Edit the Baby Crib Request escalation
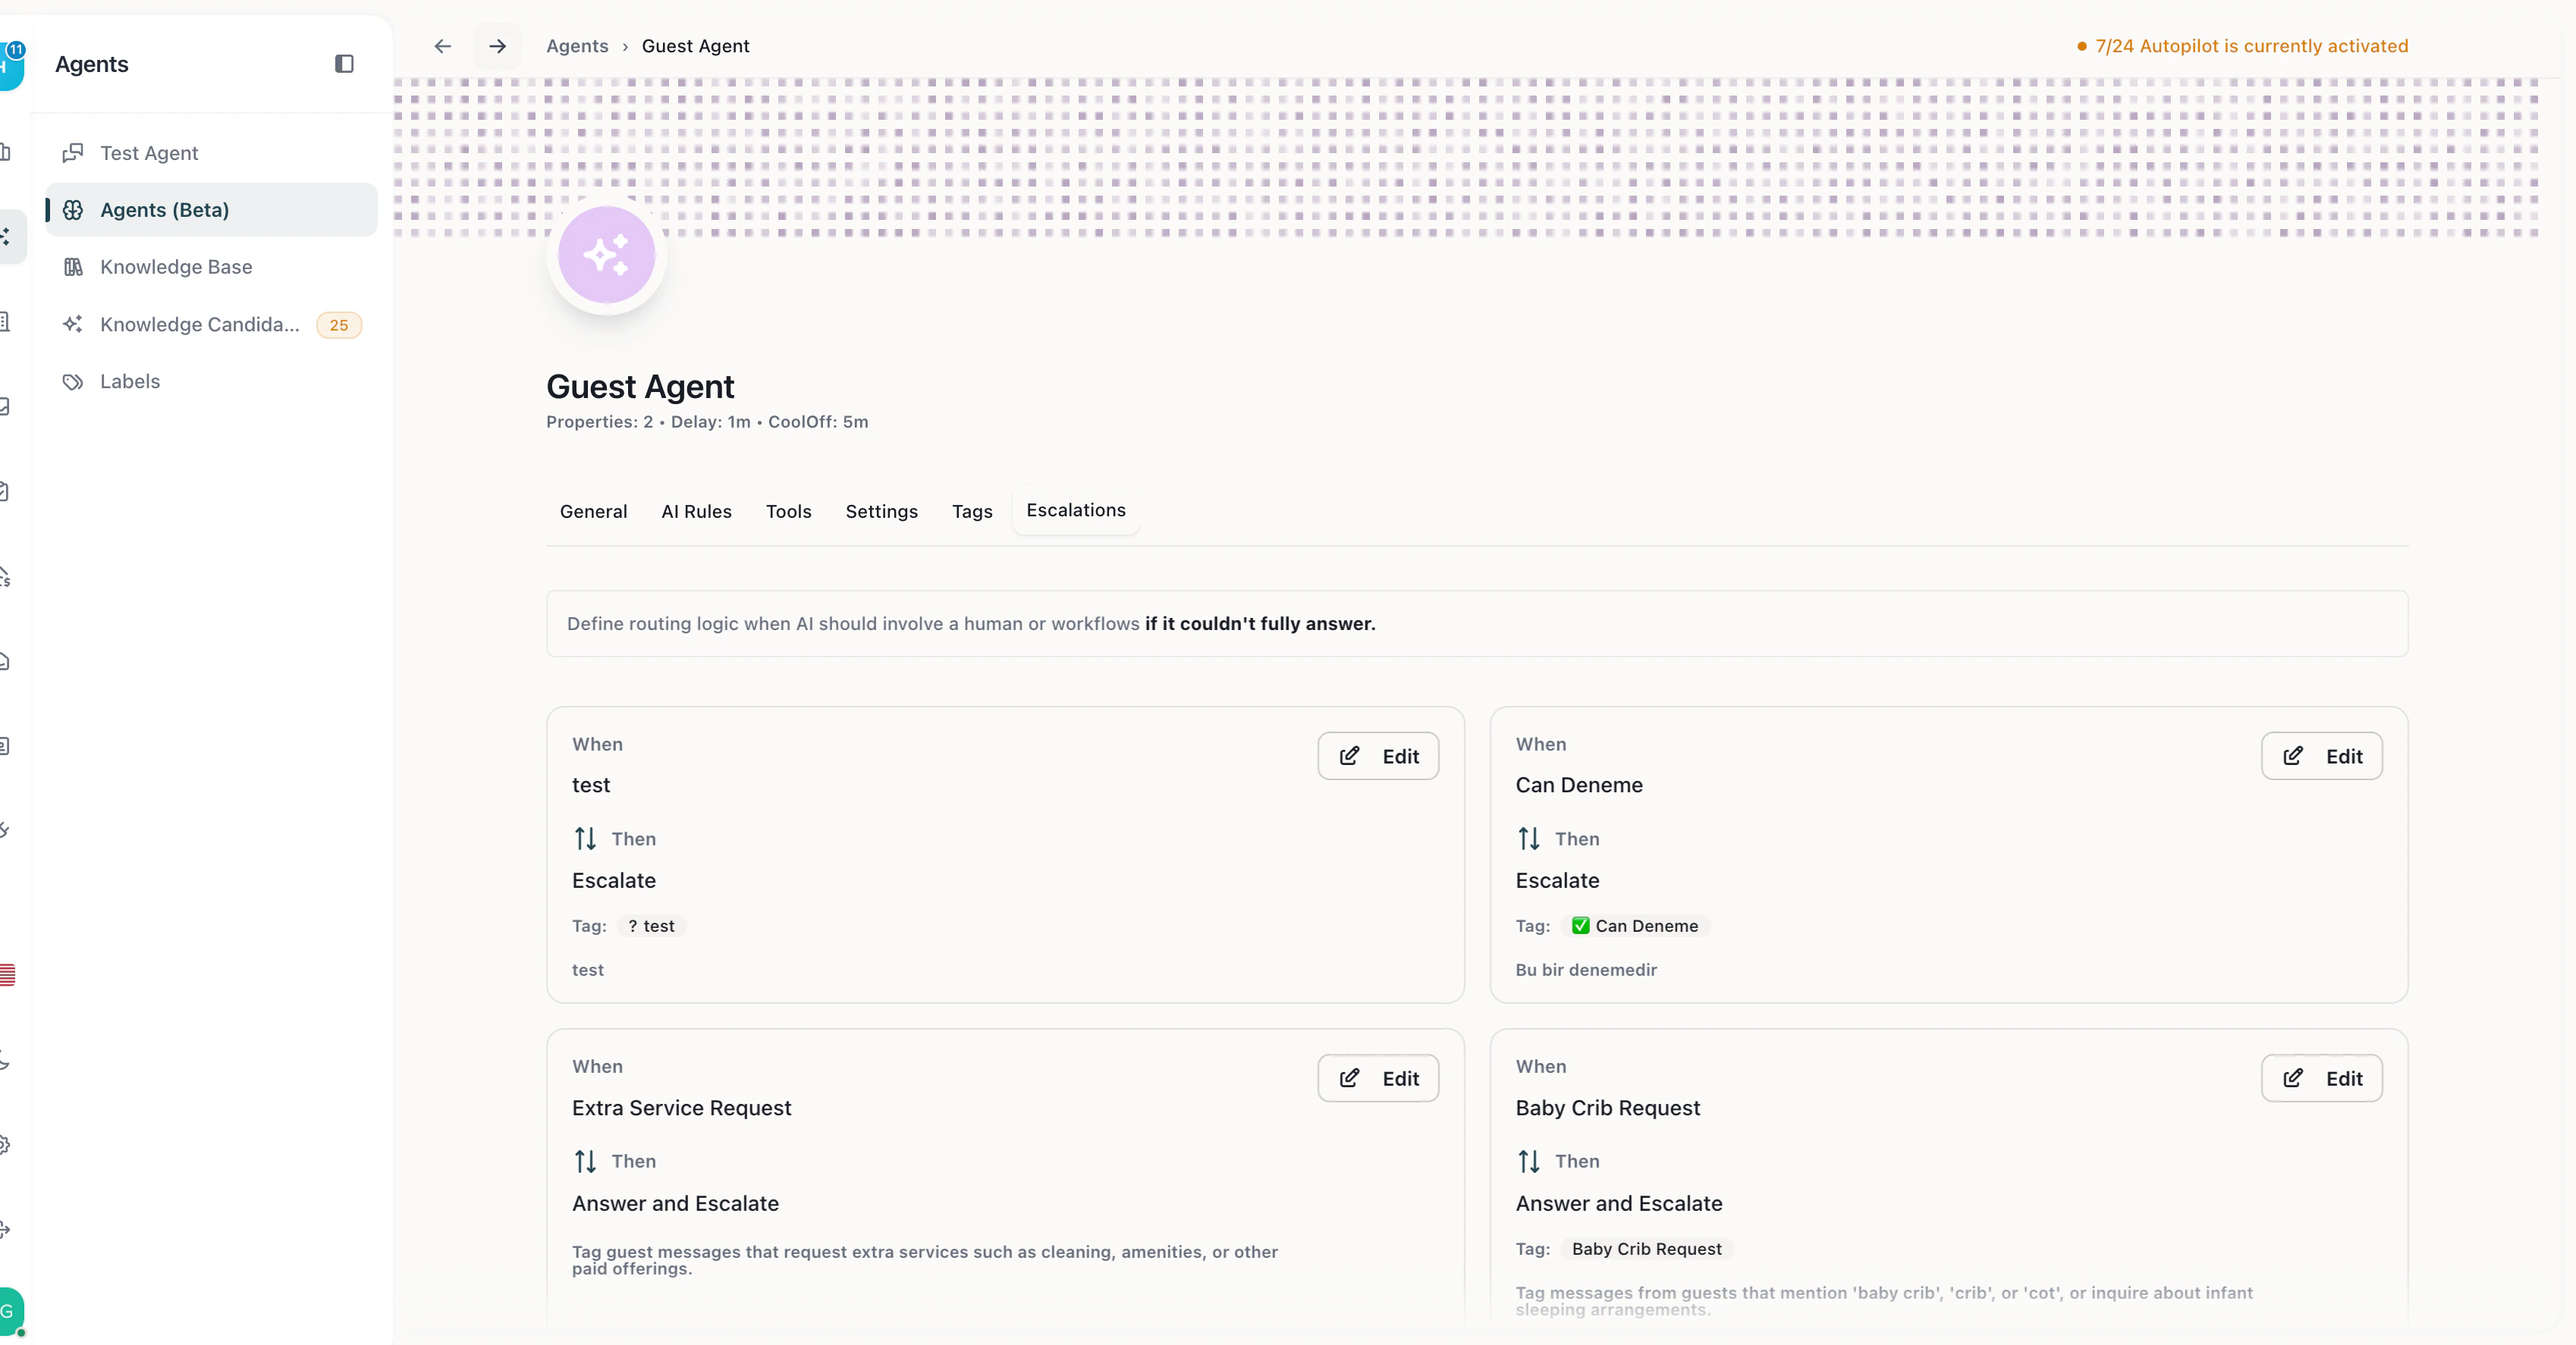The image size is (2576, 1345). (2321, 1079)
